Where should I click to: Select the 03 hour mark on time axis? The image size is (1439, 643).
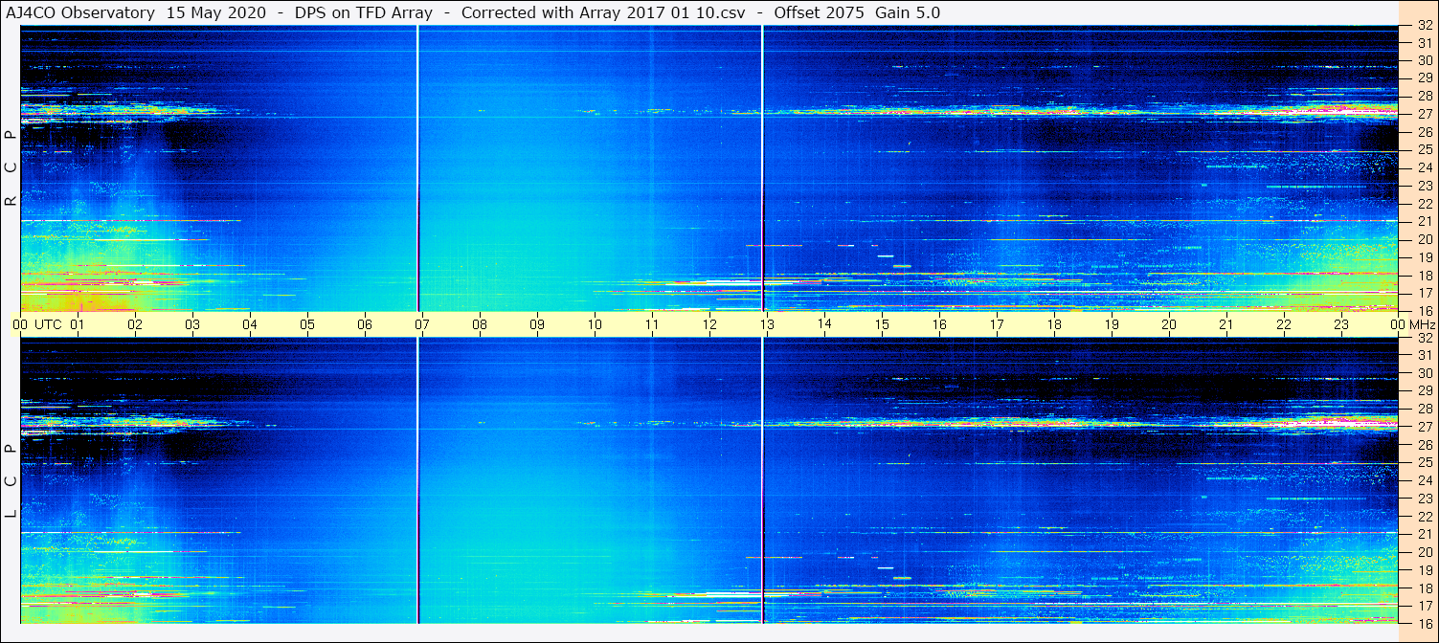(192, 324)
